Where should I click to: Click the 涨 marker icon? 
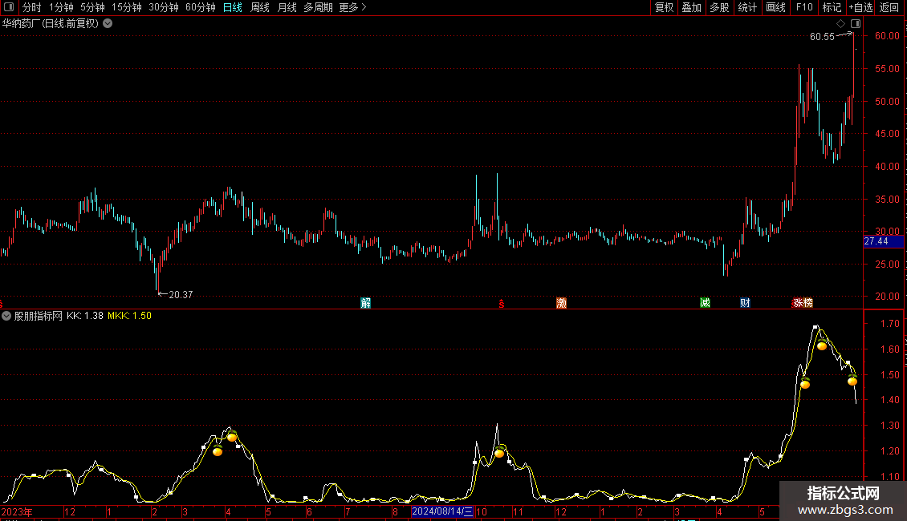(798, 303)
